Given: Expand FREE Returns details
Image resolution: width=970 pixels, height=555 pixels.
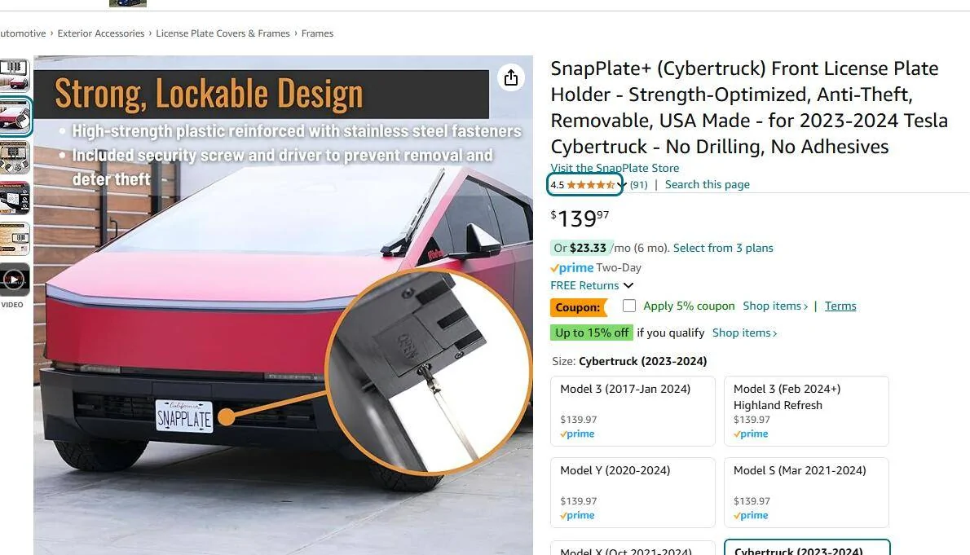Looking at the screenshot, I should (x=628, y=285).
